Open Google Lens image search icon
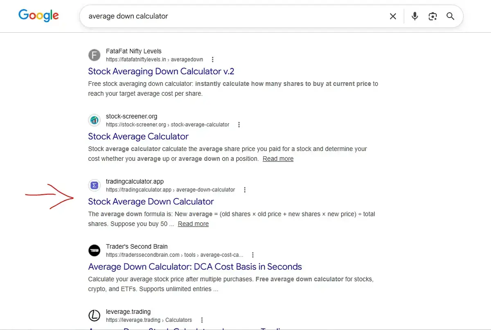The image size is (491, 330). [x=432, y=16]
